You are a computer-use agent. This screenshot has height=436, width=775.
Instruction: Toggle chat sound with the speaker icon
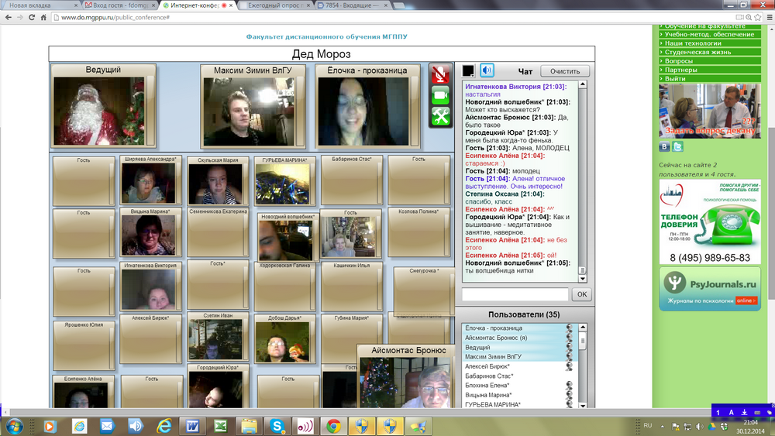click(x=487, y=70)
